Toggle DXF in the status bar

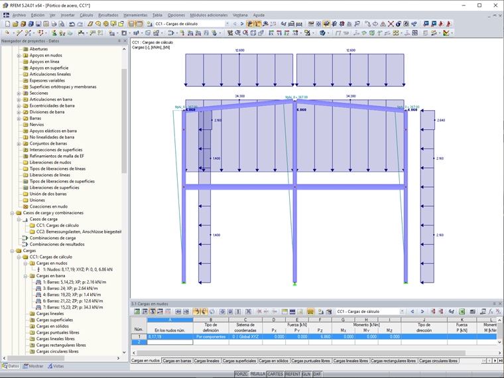317,374
